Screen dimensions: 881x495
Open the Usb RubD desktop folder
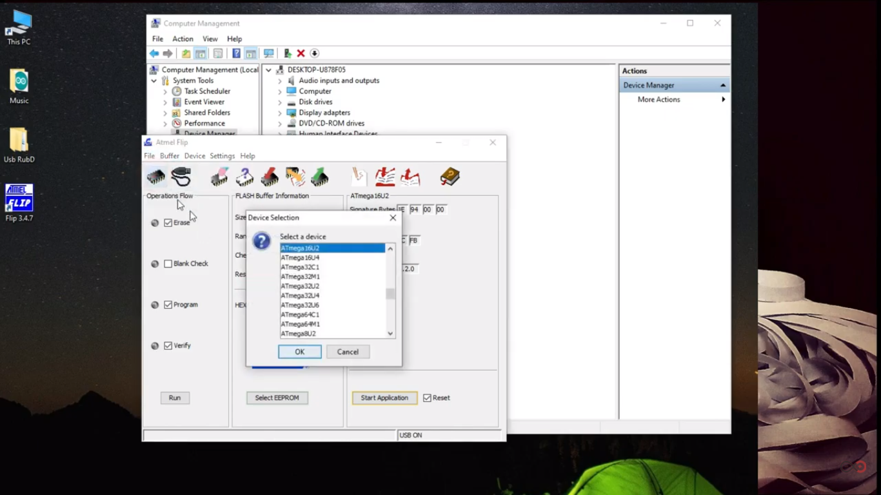tap(19, 145)
